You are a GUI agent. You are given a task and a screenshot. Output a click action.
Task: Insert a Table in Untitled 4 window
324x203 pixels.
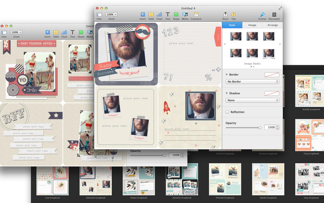click(x=151, y=14)
